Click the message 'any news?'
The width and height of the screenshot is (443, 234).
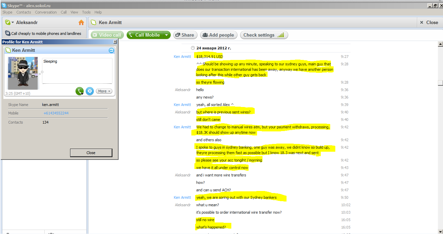point(205,97)
